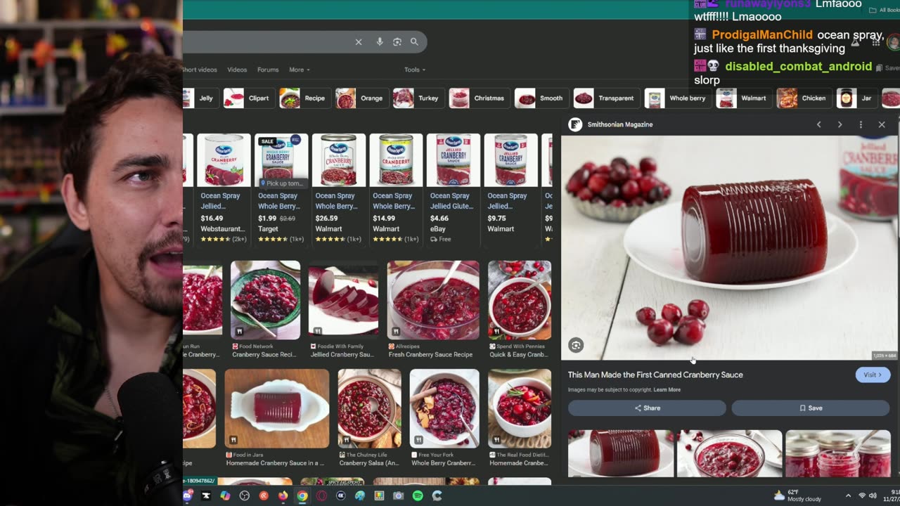Image resolution: width=900 pixels, height=506 pixels.
Task: Open the Learn More copyright link
Action: point(667,390)
